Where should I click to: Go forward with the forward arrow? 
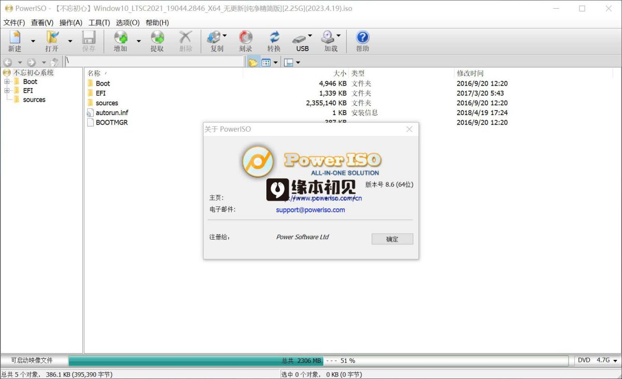[31, 62]
